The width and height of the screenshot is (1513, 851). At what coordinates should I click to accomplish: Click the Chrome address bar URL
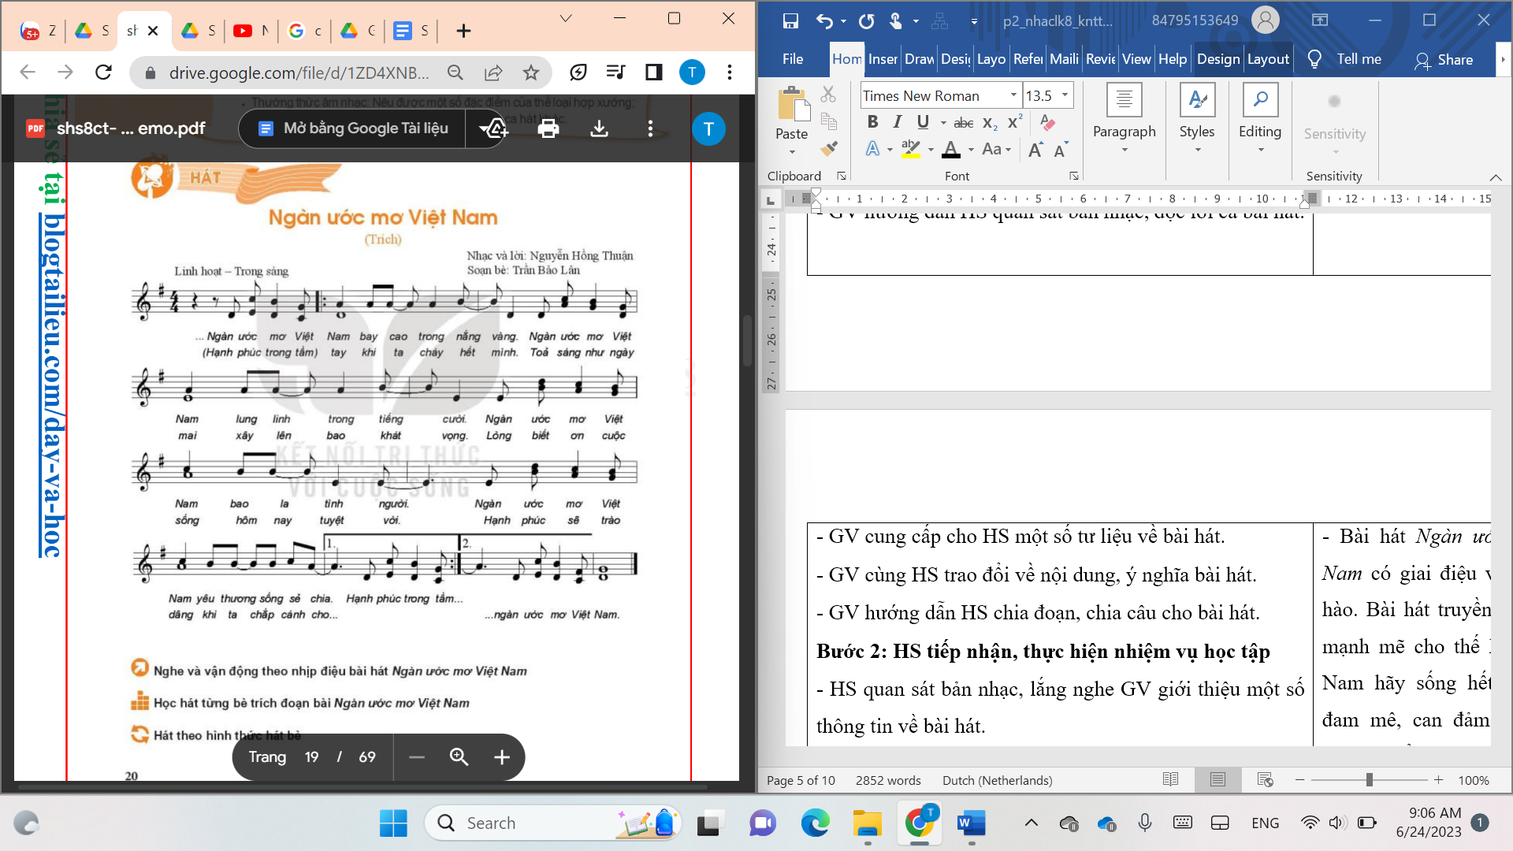click(299, 72)
